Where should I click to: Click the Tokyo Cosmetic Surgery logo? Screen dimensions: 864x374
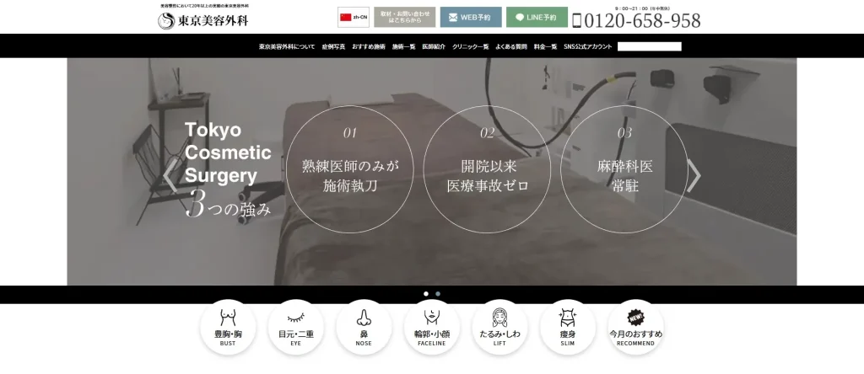click(203, 20)
